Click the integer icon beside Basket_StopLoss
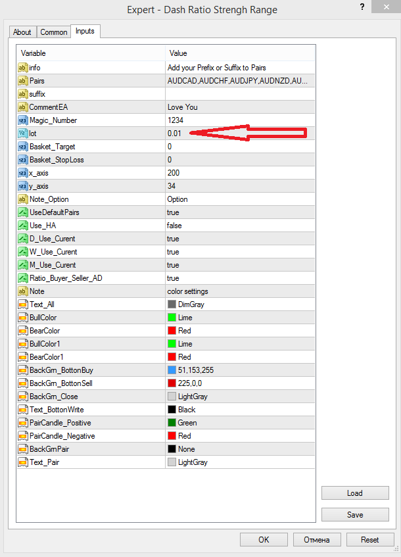401x557 pixels. [x=22, y=160]
